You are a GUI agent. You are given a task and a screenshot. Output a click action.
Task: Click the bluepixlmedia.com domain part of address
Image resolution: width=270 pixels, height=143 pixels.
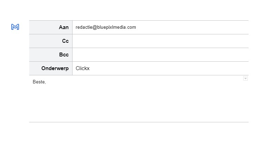click(x=117, y=27)
